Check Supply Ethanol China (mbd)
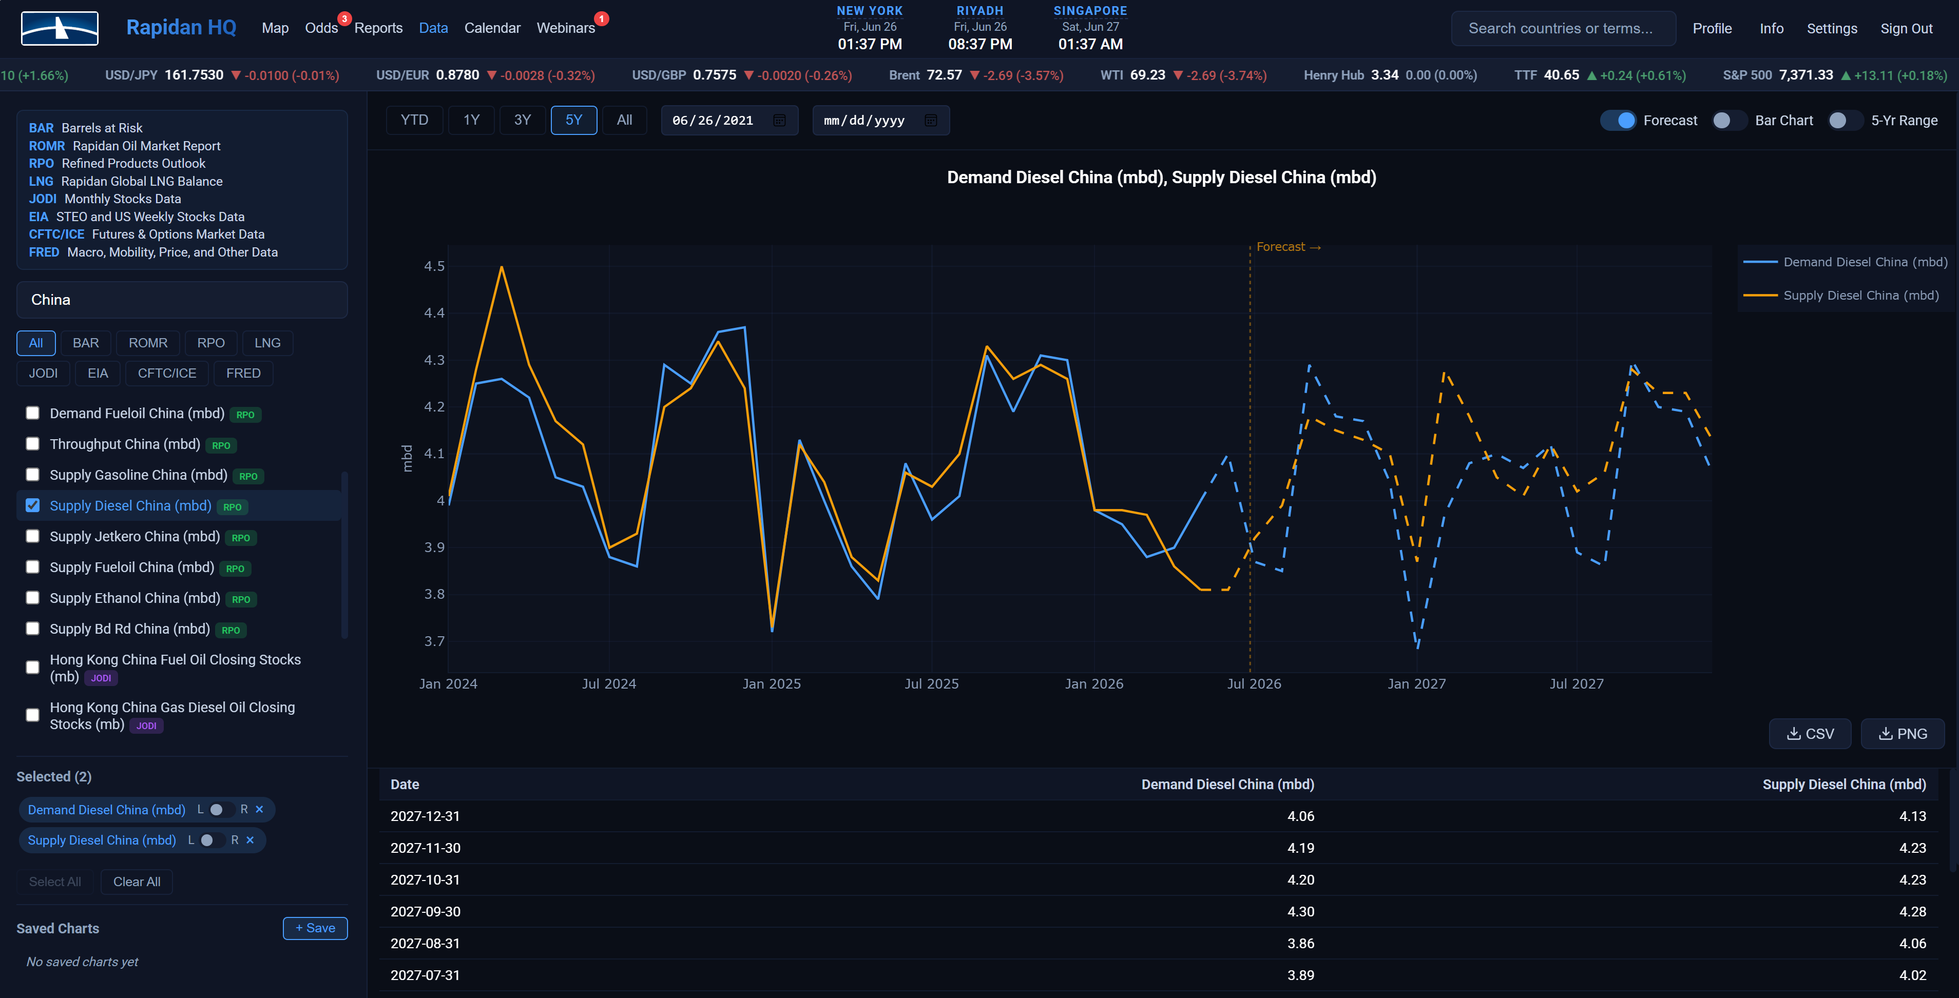The width and height of the screenshot is (1959, 998). click(x=33, y=597)
